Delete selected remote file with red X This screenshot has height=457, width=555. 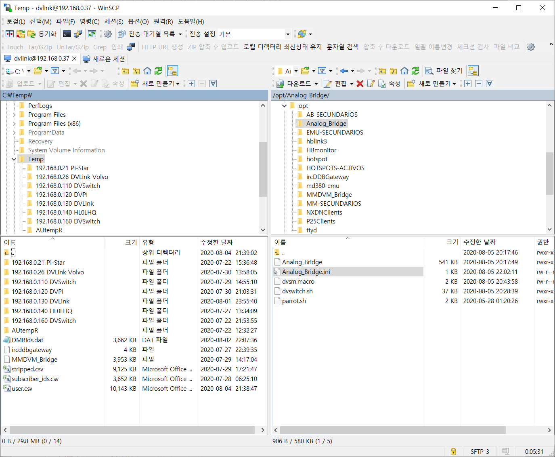pyautogui.click(x=360, y=84)
